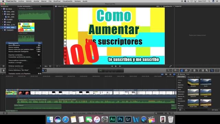Open the Themes browser icon

[x=207, y=70]
